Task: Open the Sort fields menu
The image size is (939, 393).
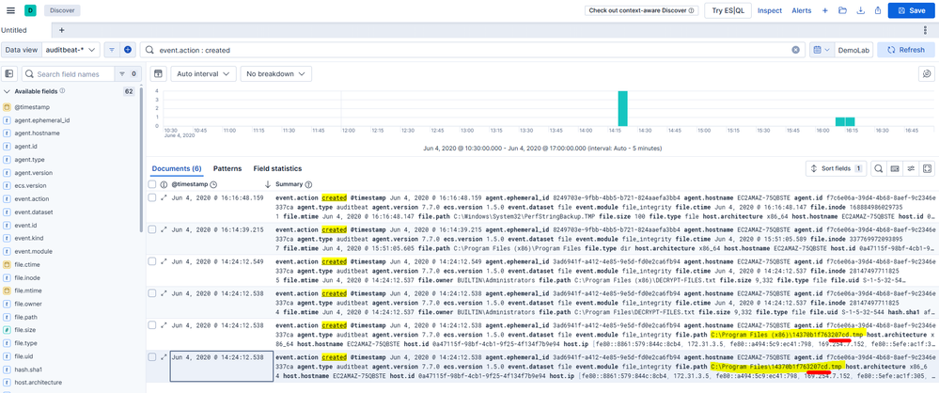Action: (x=836, y=169)
